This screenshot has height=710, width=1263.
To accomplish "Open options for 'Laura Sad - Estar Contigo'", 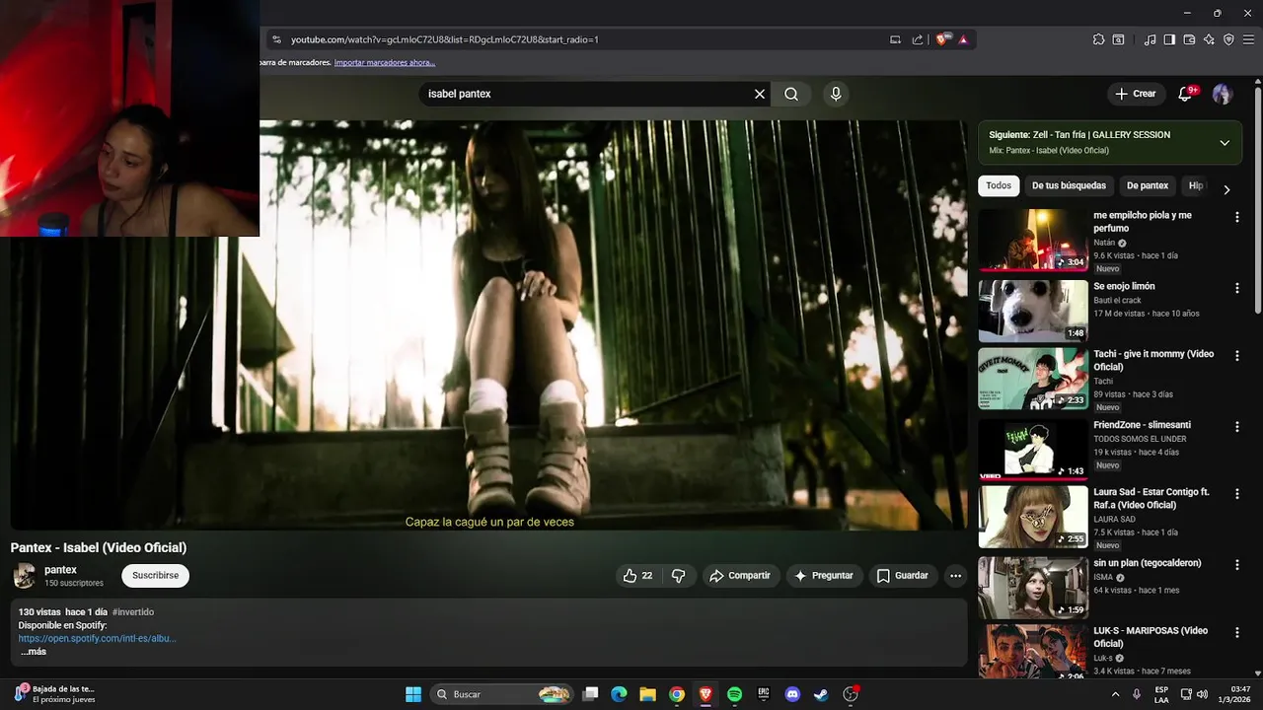I will click(1236, 493).
